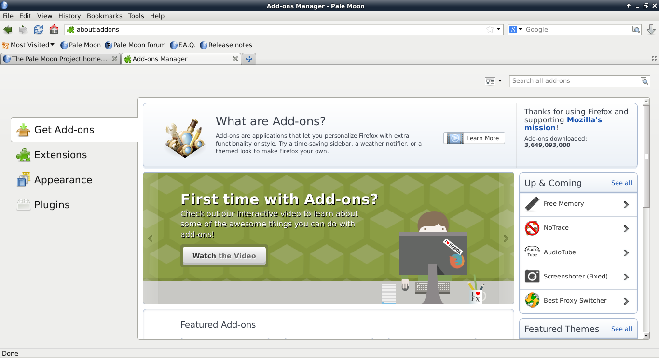This screenshot has height=358, width=659.
Task: Open the Pale Moon bookmark
Action: [81, 45]
